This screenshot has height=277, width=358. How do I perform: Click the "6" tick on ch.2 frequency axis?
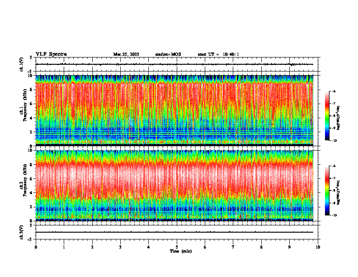(x=32, y=179)
